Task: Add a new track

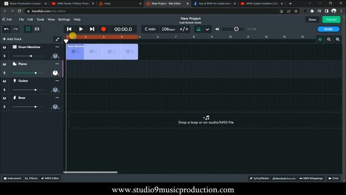Action: click(x=12, y=39)
